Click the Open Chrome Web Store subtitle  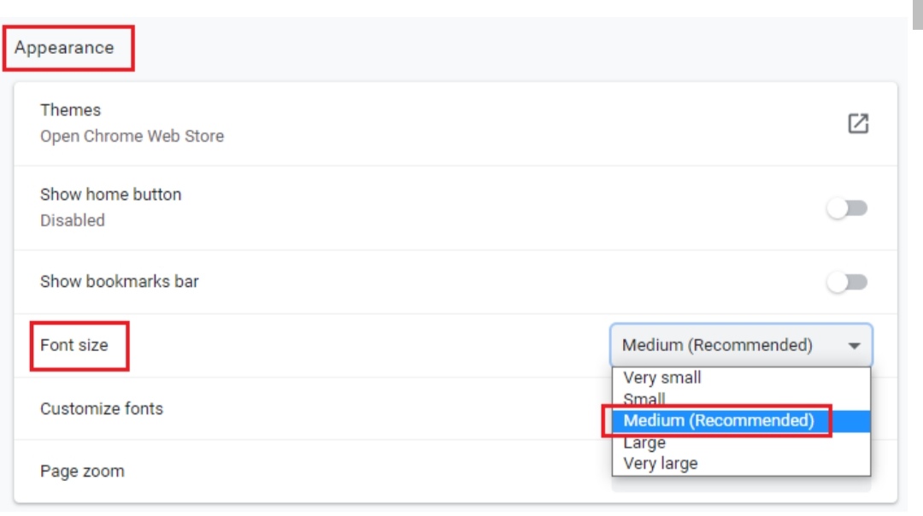click(x=132, y=136)
